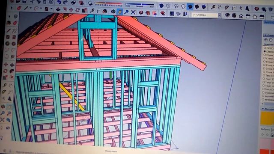Screen dimensions: 274x154
Task: Set first layer in list as current
Action: pos(265,48)
